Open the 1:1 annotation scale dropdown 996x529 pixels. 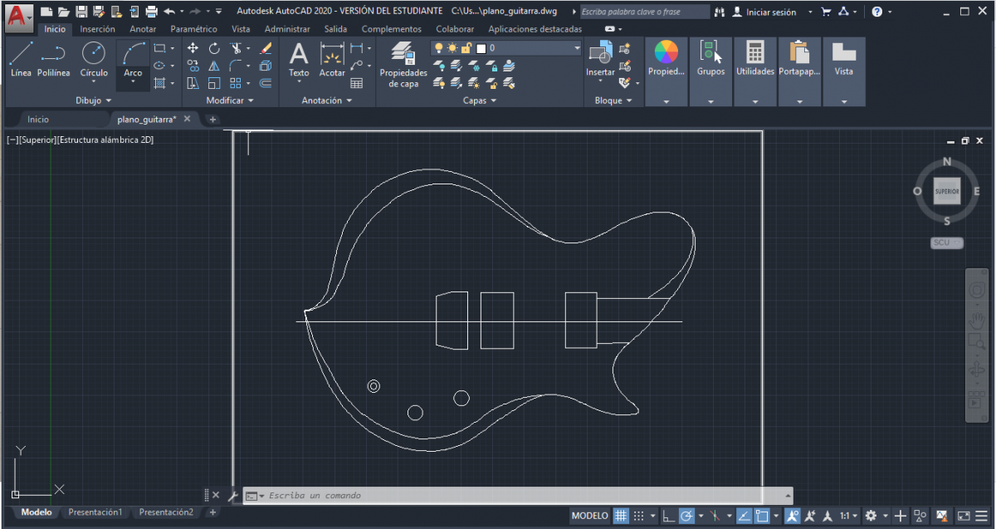pos(847,516)
